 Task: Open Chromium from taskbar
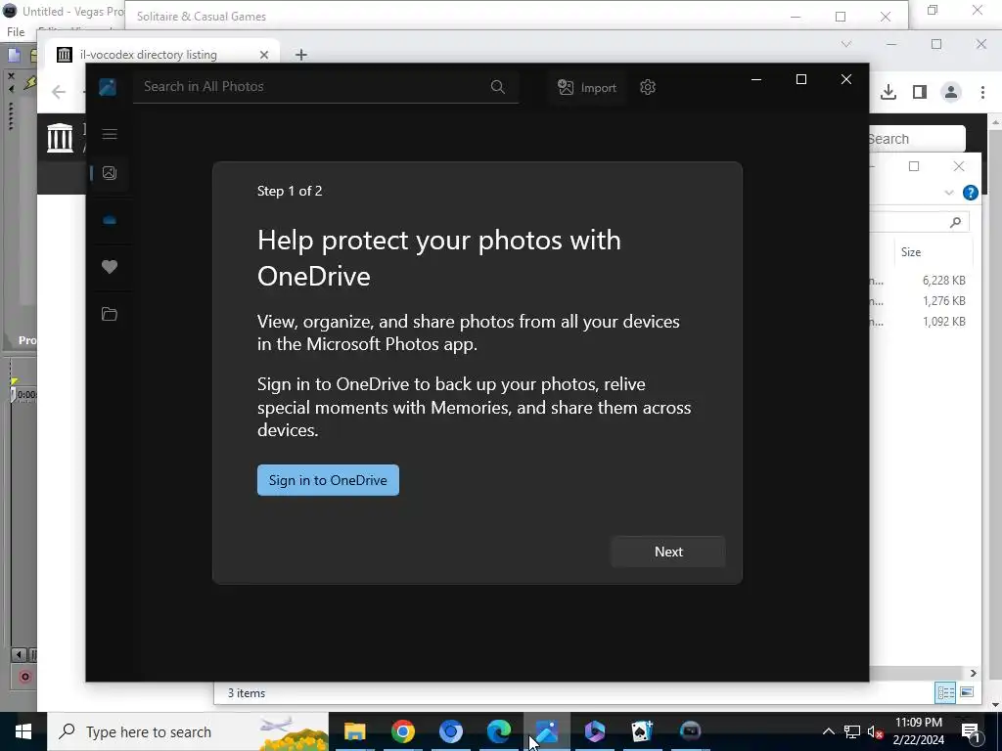pyautogui.click(x=450, y=731)
